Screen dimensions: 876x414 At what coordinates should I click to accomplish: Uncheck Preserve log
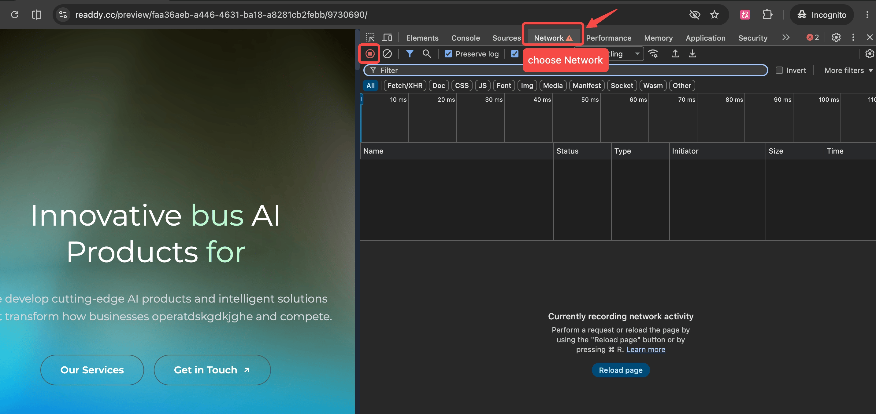pos(448,54)
